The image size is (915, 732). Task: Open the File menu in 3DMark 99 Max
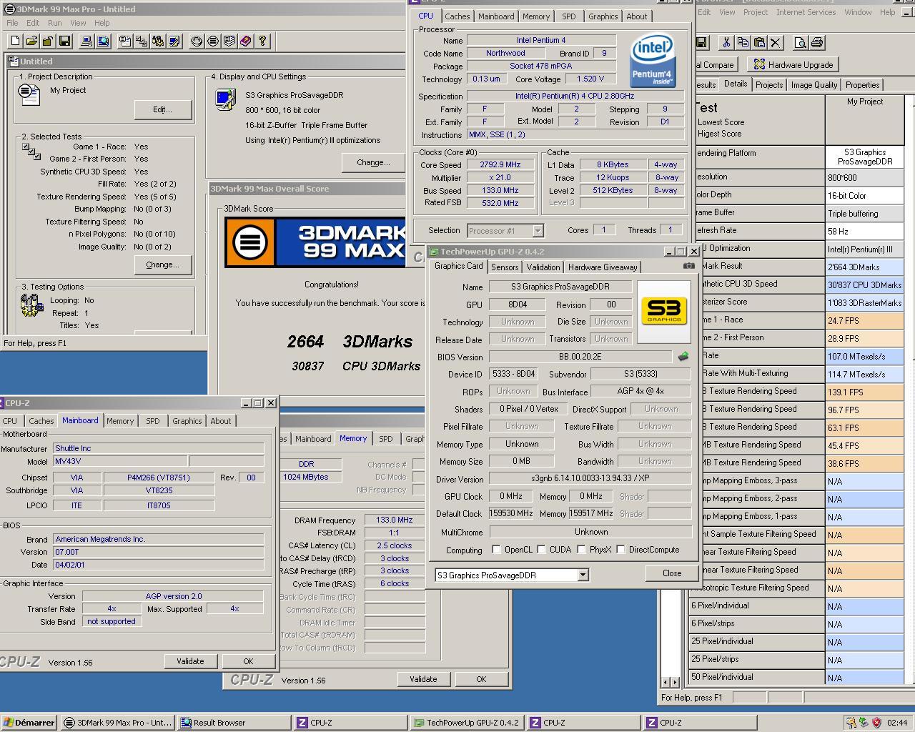[12, 23]
